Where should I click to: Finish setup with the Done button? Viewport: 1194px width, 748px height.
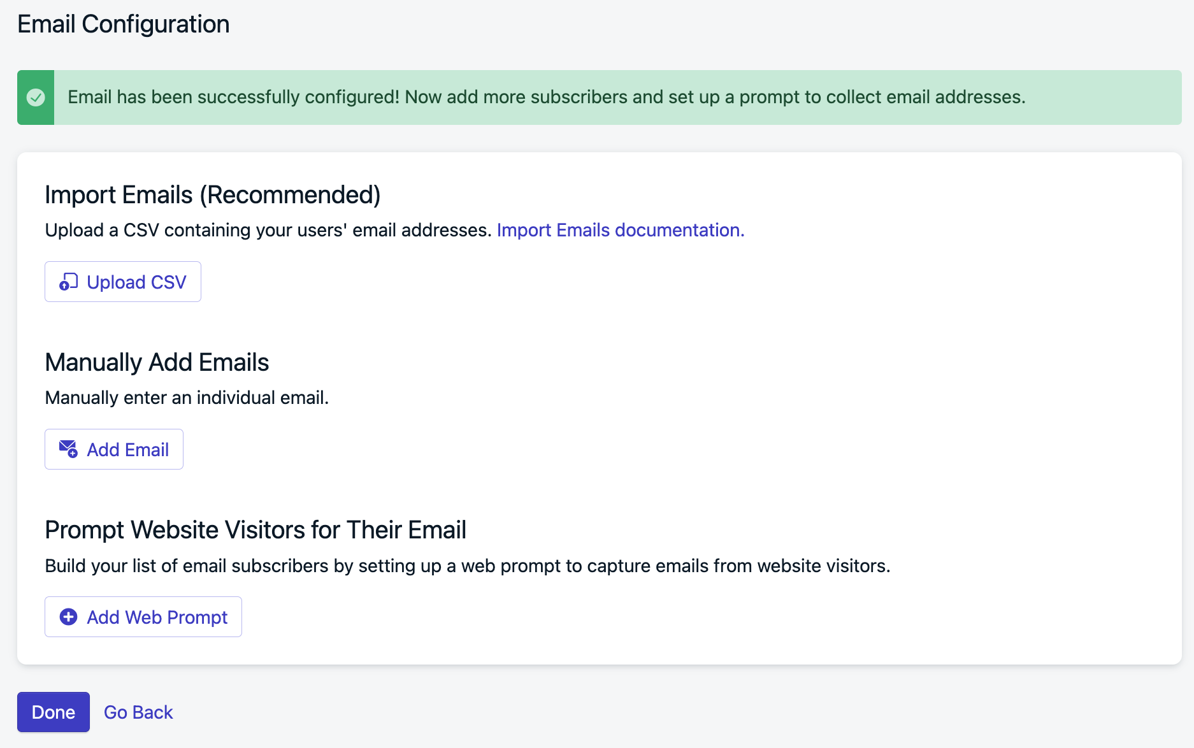tap(54, 712)
